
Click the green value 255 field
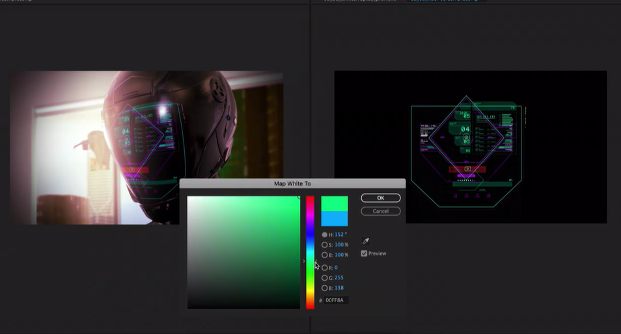pos(339,278)
